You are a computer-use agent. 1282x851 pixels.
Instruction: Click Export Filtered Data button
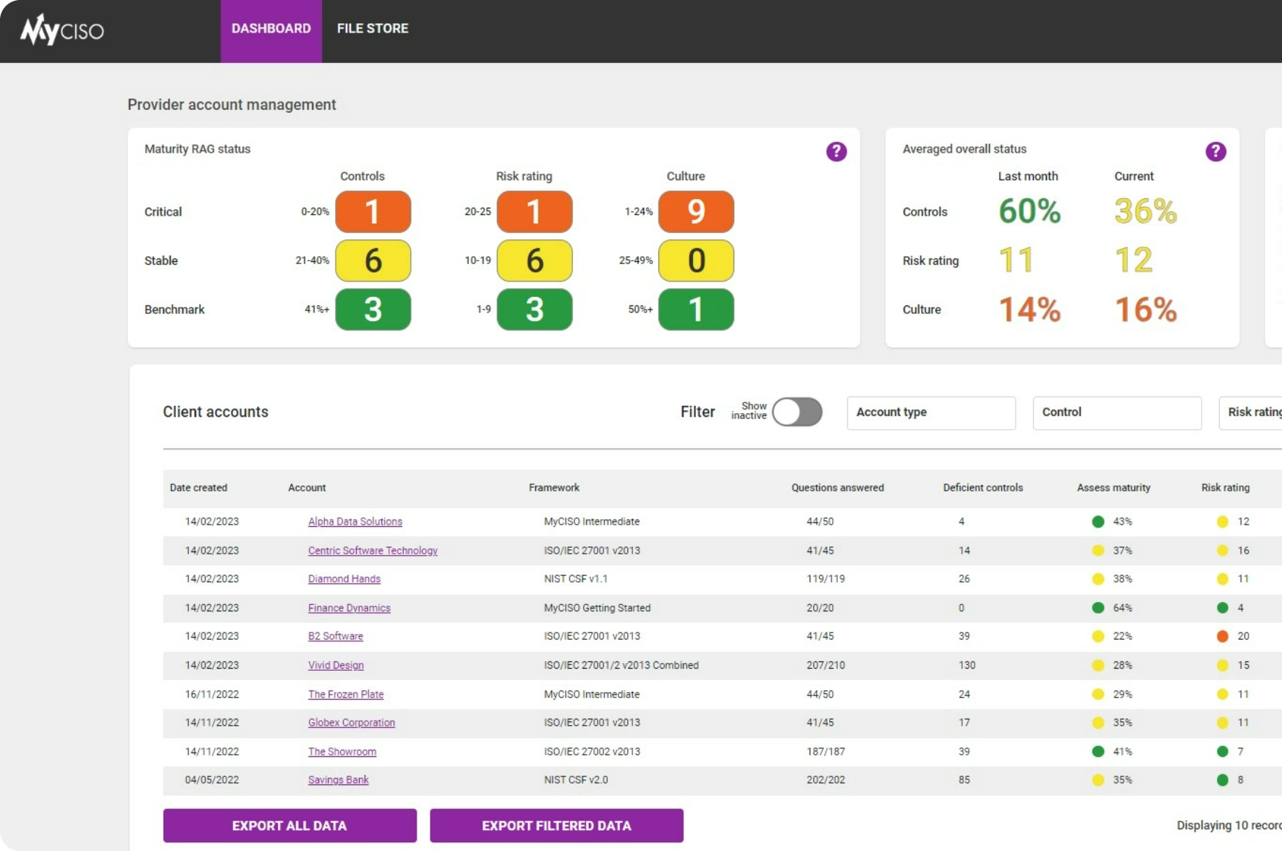coord(556,826)
